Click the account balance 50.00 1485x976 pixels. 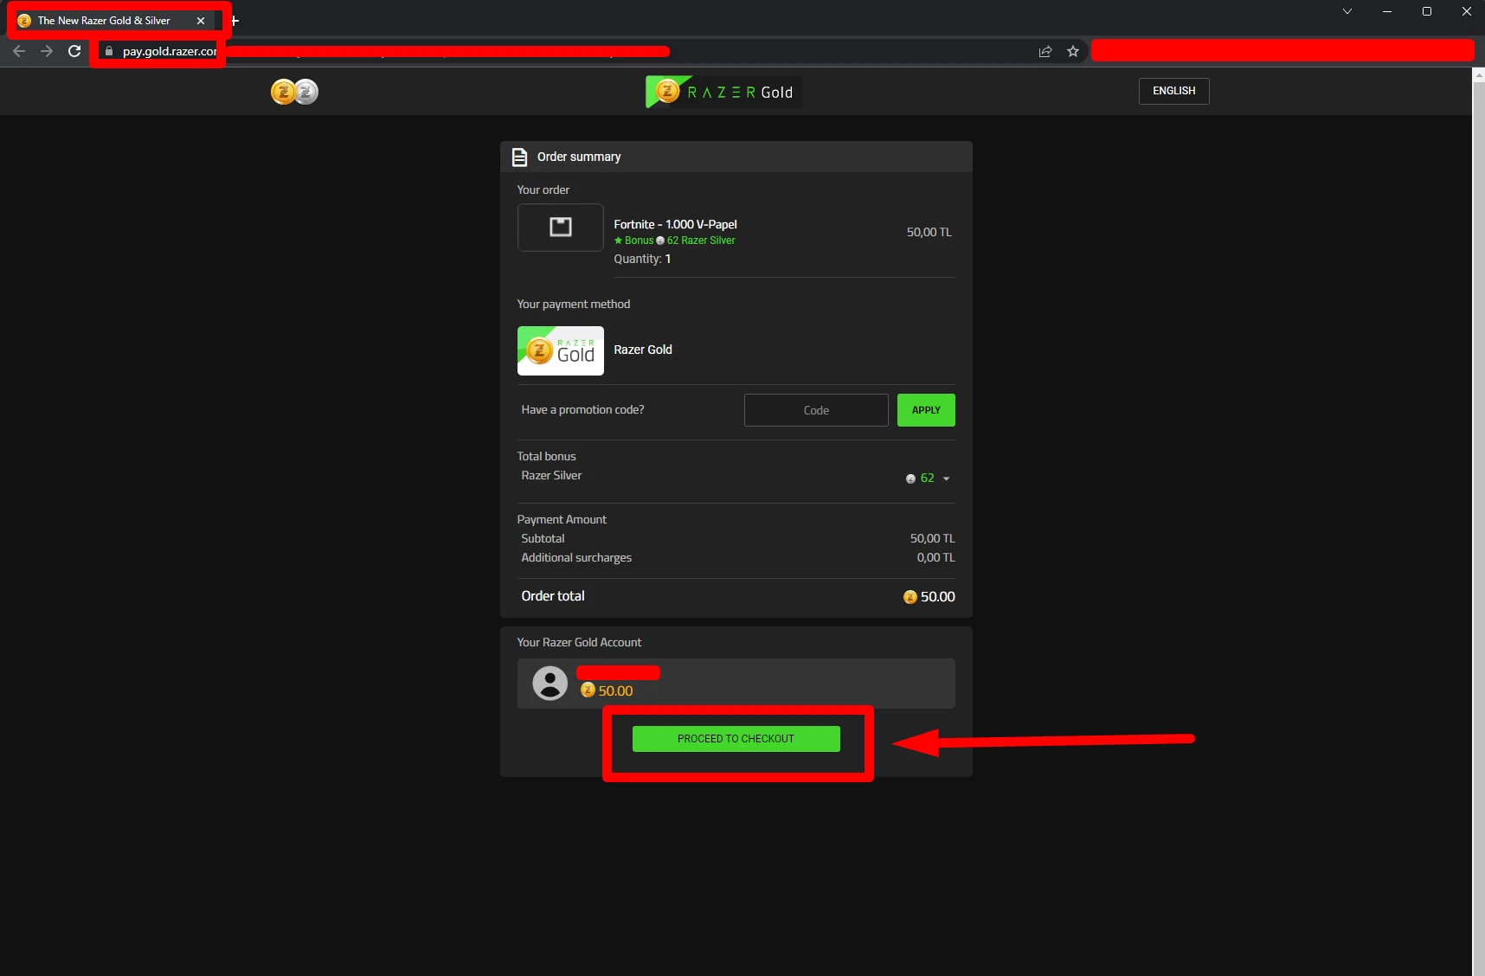pyautogui.click(x=615, y=691)
